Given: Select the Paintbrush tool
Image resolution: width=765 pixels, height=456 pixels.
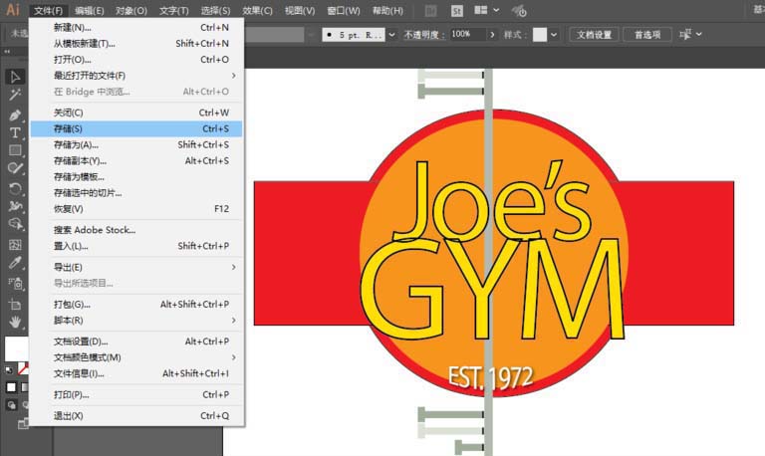Looking at the screenshot, I should click(x=15, y=168).
